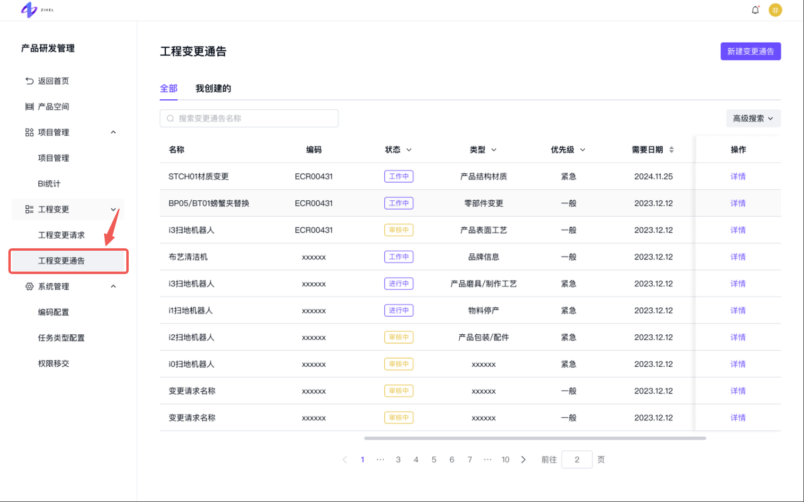
Task: Collapse the 系统管理 sidebar group chevron
Action: click(x=113, y=286)
